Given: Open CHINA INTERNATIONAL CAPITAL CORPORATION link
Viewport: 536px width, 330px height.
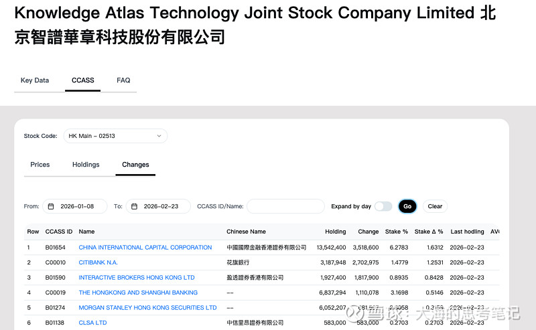Looking at the screenshot, I should coord(145,247).
